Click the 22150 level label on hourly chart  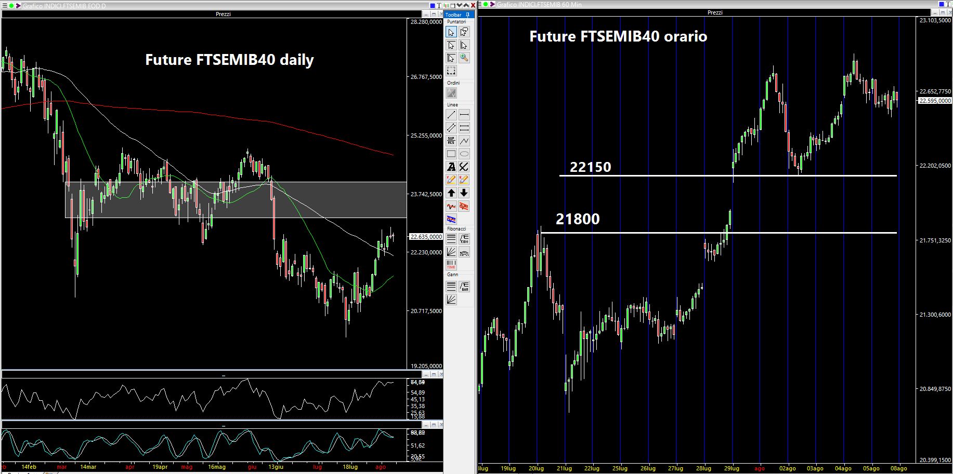click(591, 167)
